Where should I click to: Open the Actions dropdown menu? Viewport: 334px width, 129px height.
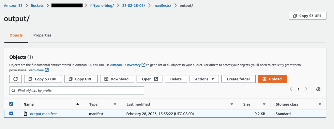[204, 79]
